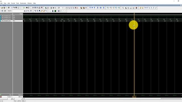Click the Stop simulation red icon
182x102 pixels.
pos(78,8)
